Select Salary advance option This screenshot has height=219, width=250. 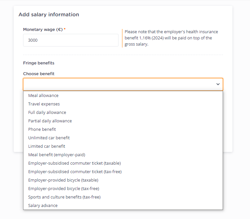tap(123, 205)
